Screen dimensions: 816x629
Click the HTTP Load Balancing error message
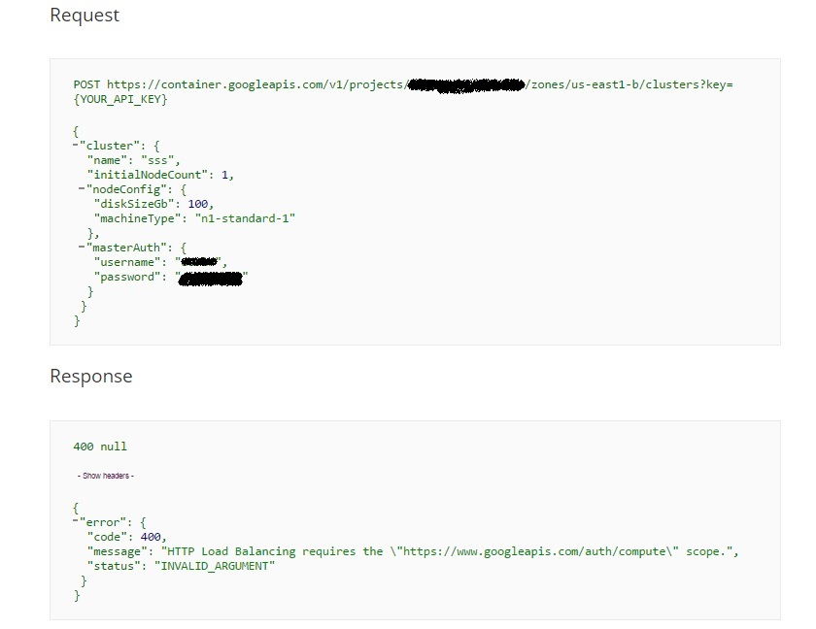(447, 551)
